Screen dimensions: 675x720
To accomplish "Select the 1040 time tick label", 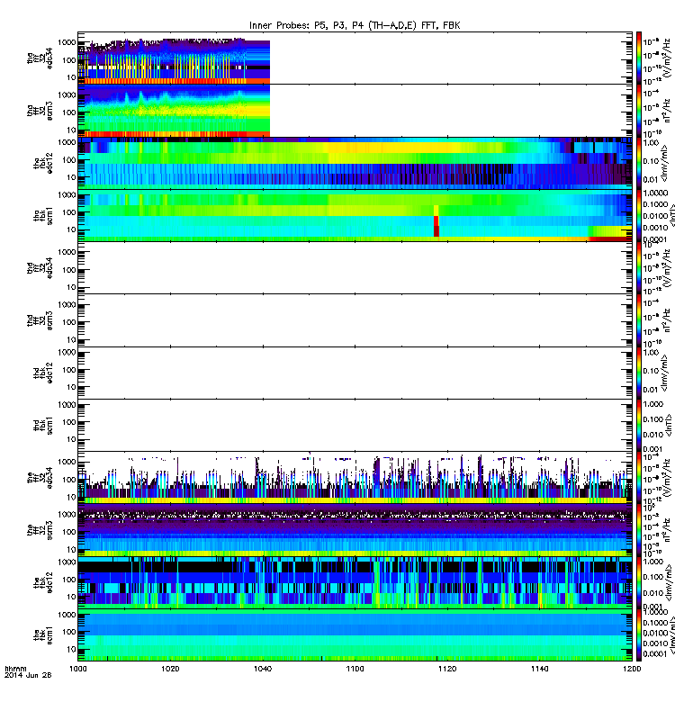I will coord(263,669).
